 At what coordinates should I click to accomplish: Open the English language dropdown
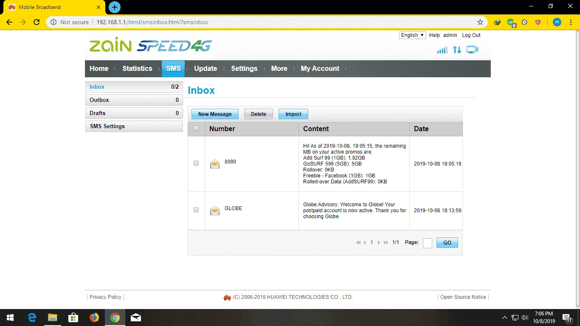[413, 35]
